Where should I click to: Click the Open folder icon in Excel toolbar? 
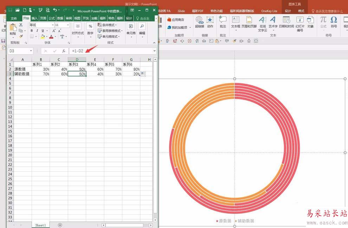18,10
